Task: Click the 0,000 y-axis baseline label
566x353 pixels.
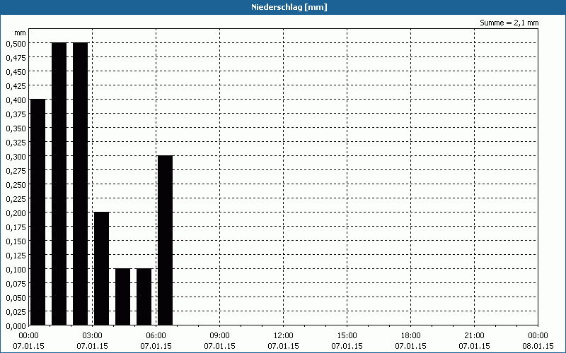Action: click(16, 326)
